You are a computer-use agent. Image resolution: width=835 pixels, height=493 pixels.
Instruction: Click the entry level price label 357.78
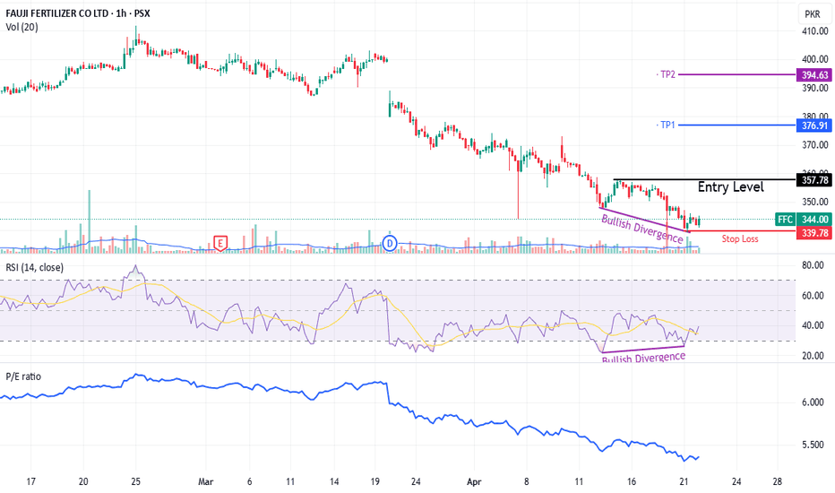(x=814, y=180)
